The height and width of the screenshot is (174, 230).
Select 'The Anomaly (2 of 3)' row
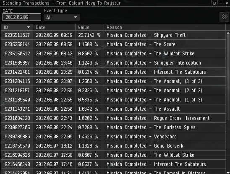(113, 91)
